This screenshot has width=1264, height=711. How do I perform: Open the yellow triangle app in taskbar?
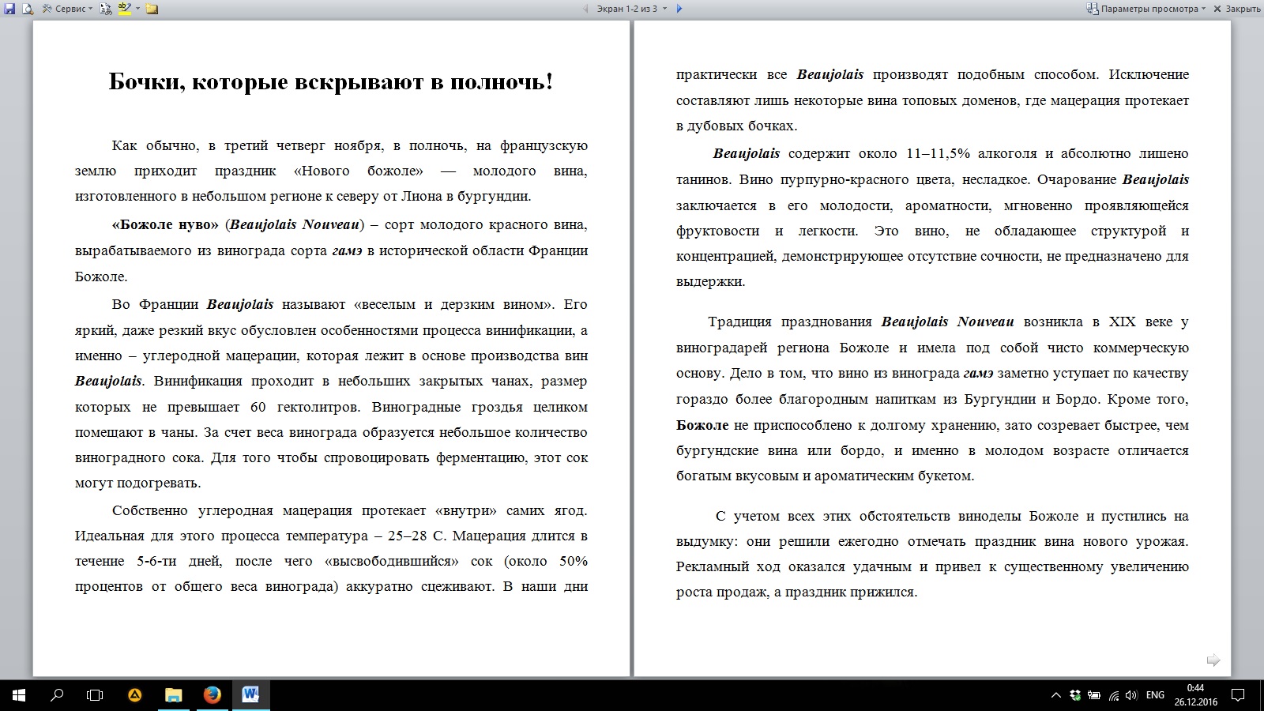click(x=135, y=695)
